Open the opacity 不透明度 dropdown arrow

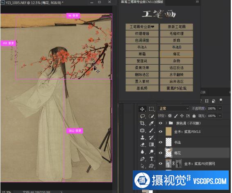(220, 109)
